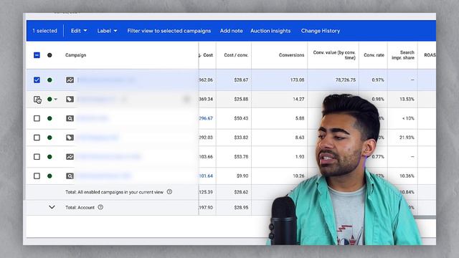Toggle the header select-all checkbox
The height and width of the screenshot is (258, 459).
pos(37,55)
